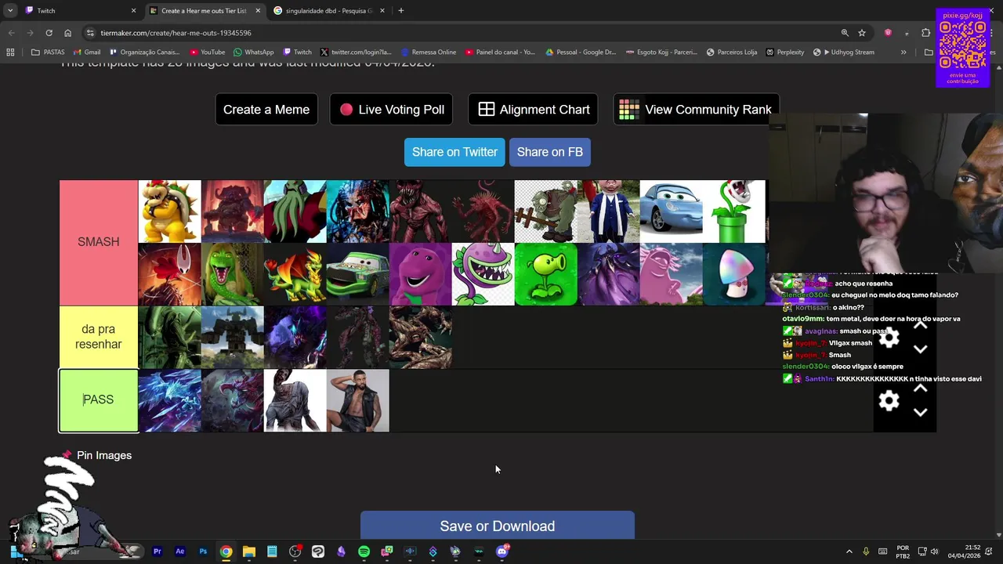Open the PASTAS bookmarks folder
Image resolution: width=1003 pixels, height=564 pixels.
(48, 52)
